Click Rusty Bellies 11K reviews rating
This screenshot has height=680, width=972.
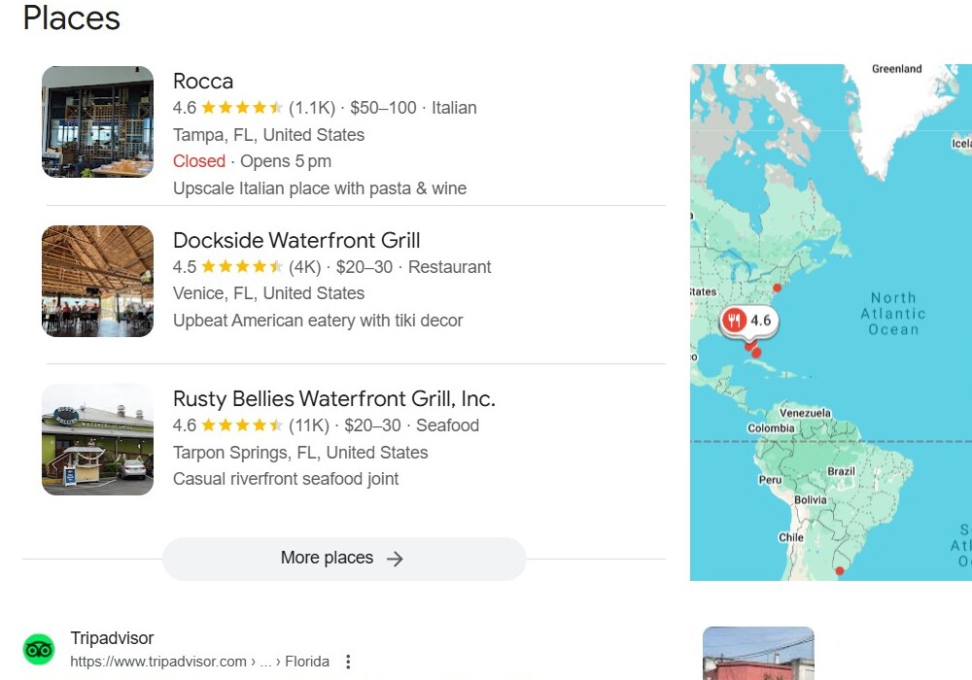pyautogui.click(x=253, y=425)
